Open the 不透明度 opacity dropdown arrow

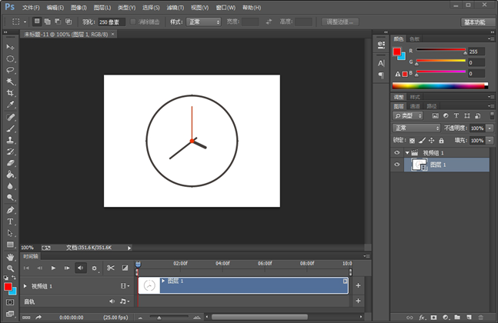(490, 128)
